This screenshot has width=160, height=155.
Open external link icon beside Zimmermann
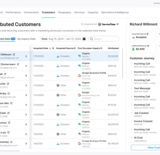coord(18,64)
